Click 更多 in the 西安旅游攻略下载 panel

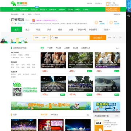pos(117,116)
